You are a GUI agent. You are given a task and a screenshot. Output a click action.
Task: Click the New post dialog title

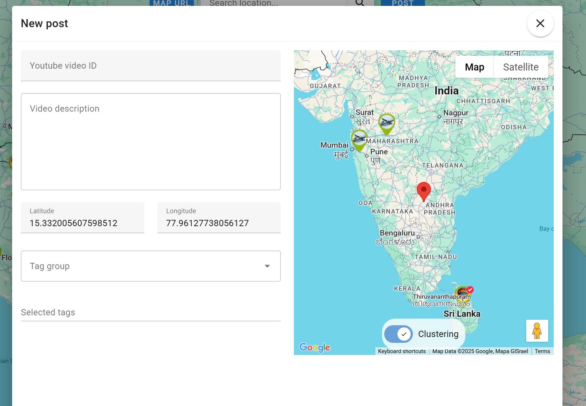click(44, 23)
